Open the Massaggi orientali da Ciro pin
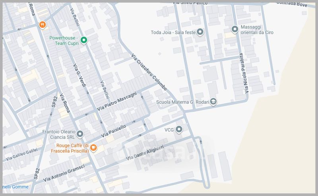 (x=235, y=29)
